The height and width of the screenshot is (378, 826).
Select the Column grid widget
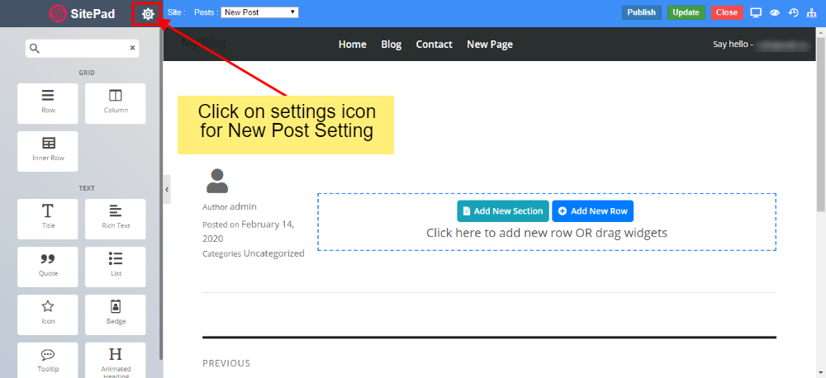click(116, 102)
